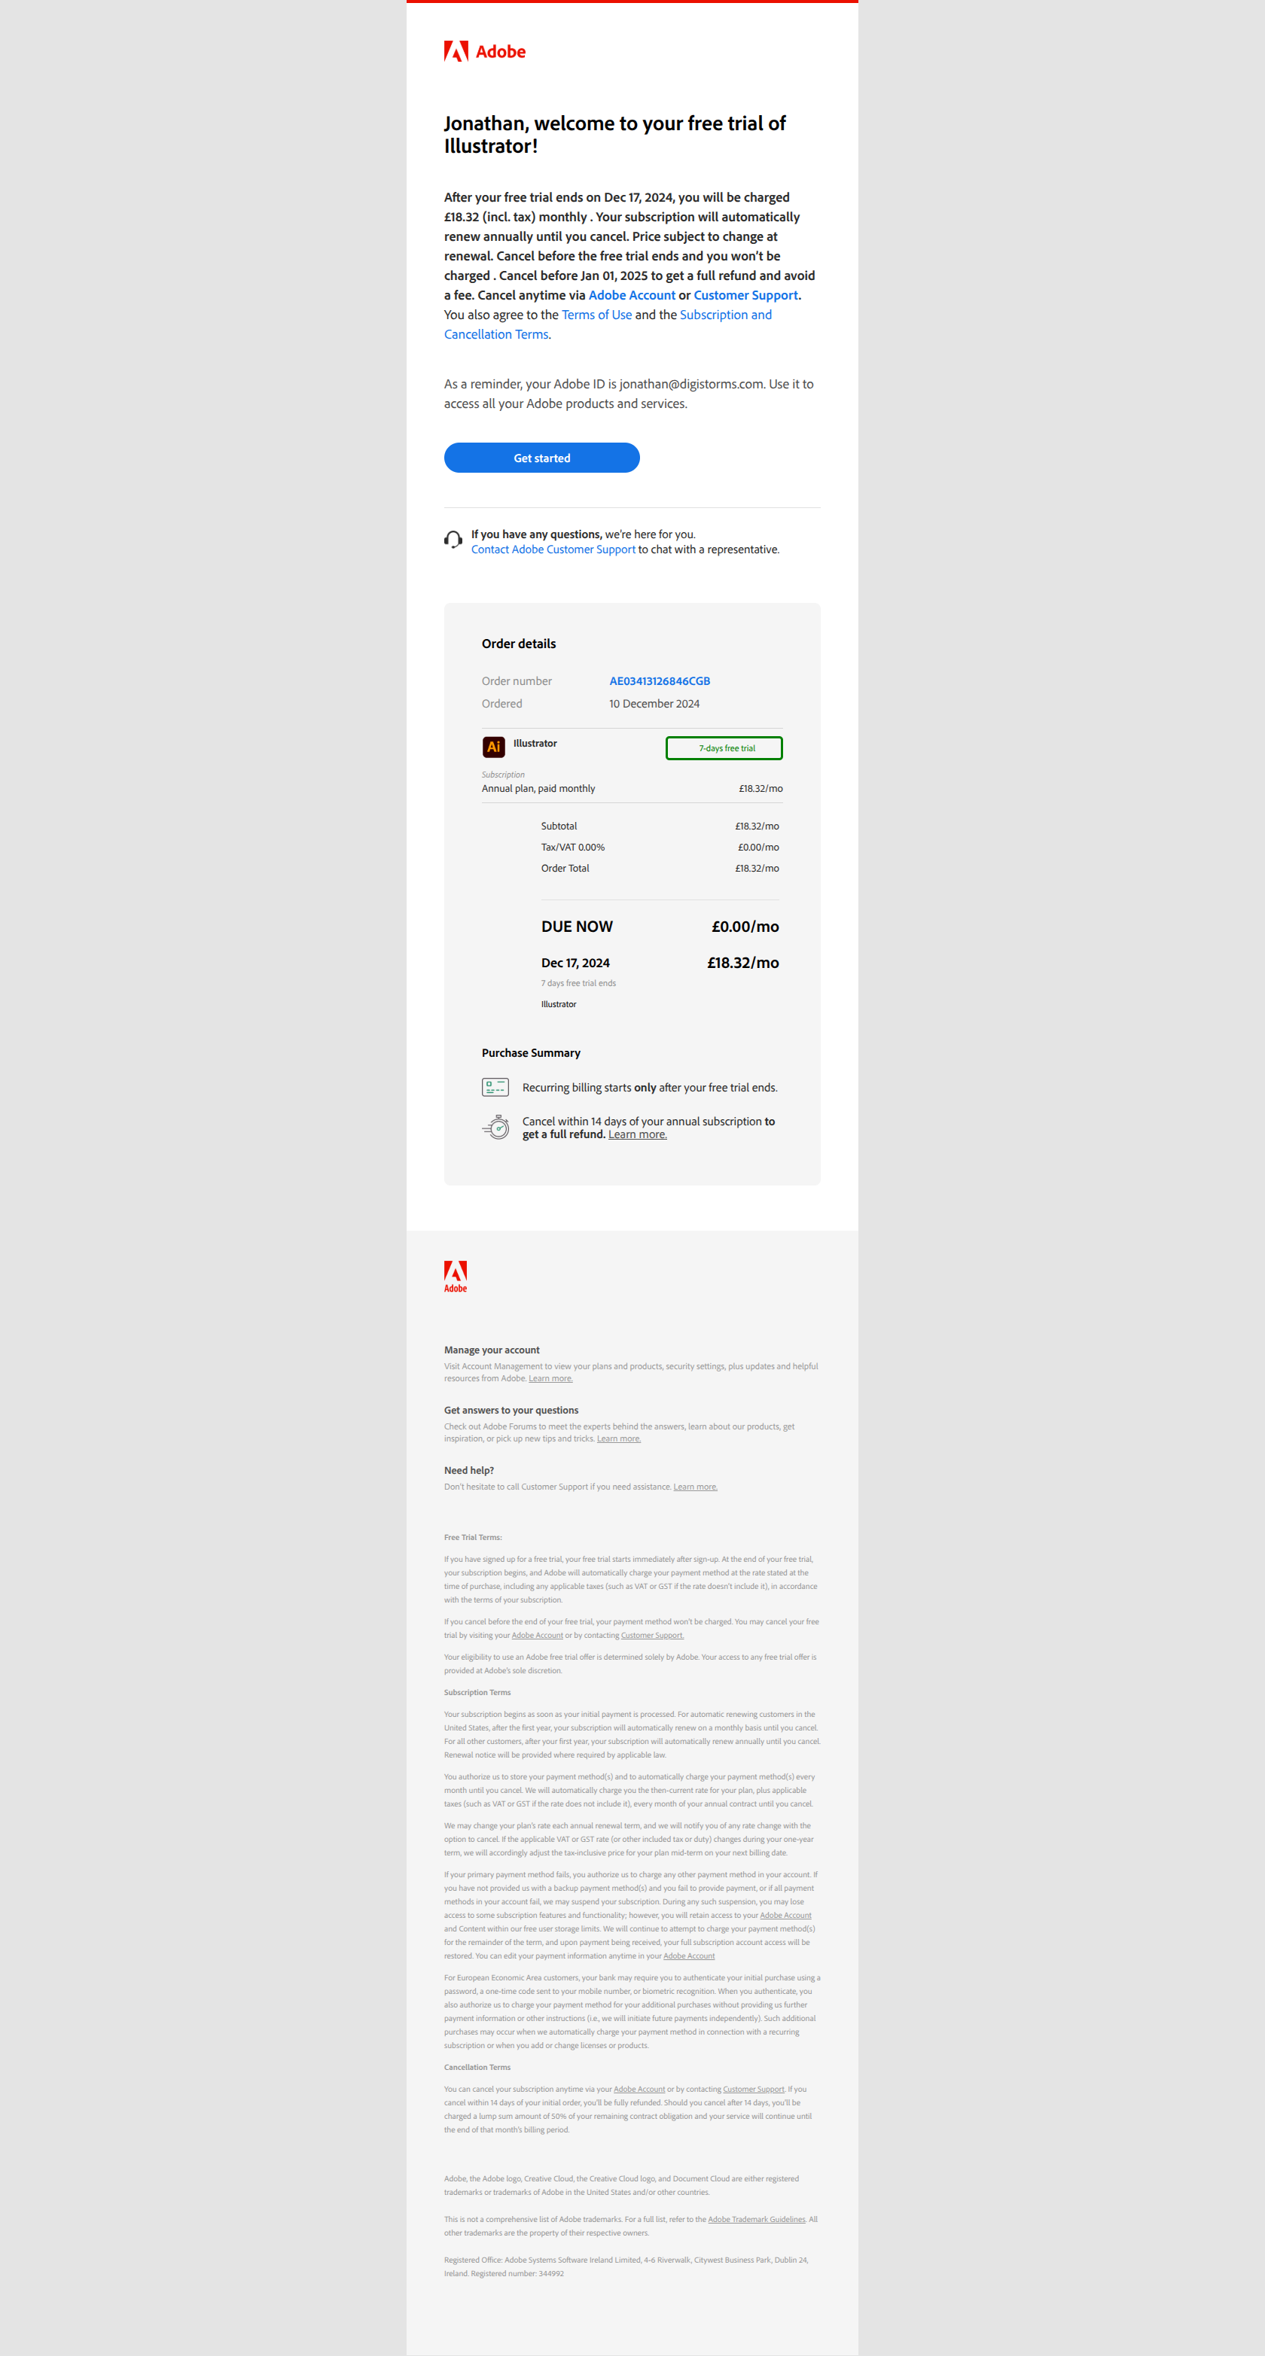Image resolution: width=1265 pixels, height=2356 pixels.
Task: Click Learn more under Manage your account
Action: (x=550, y=1378)
